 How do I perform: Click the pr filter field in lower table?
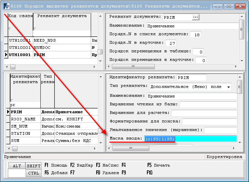(24, 105)
